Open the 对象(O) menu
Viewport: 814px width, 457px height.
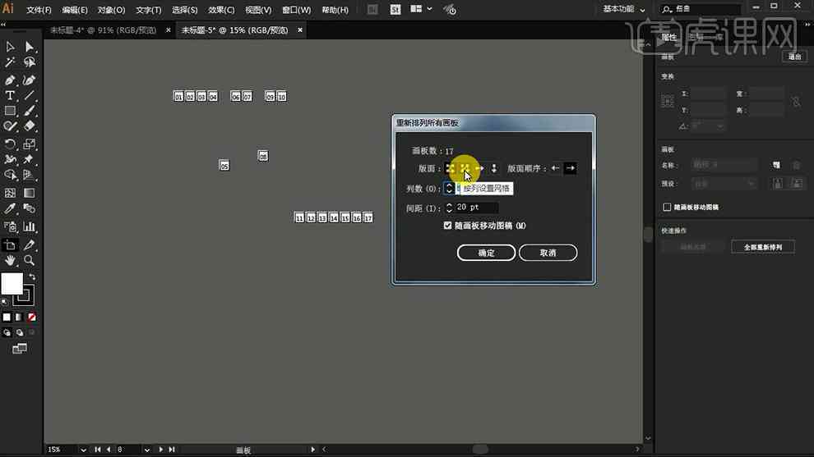tap(111, 10)
